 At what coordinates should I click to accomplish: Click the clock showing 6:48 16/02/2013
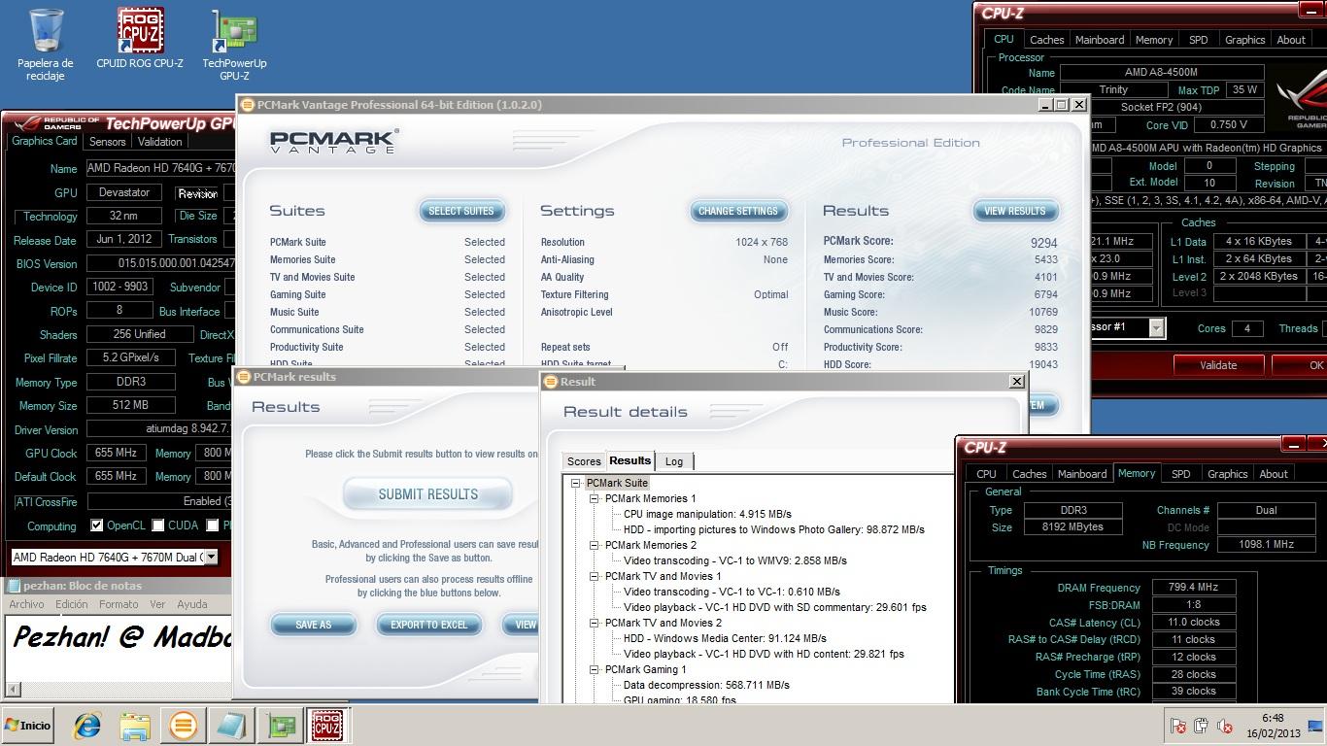point(1273,726)
